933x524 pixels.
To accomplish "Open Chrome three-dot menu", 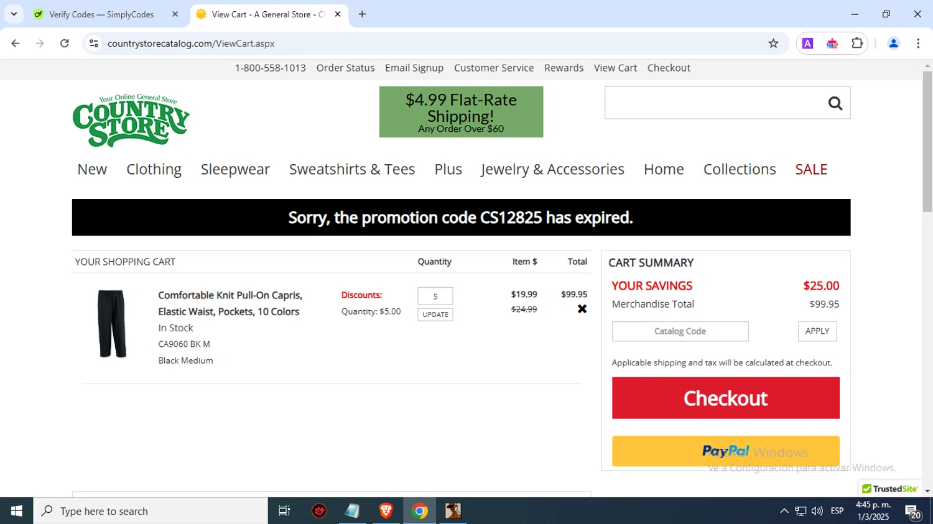I will coord(918,44).
